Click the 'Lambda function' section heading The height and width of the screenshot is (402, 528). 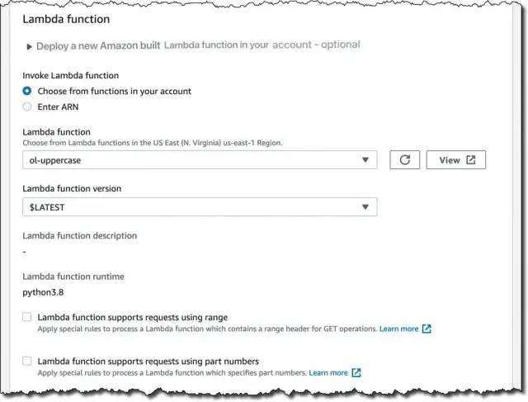tap(66, 18)
